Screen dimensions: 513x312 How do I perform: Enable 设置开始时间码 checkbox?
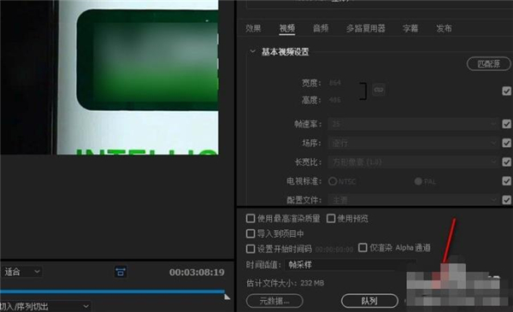pos(251,249)
